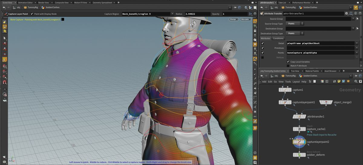Image resolution: width=363 pixels, height=165 pixels.
Task: Open the Persp camera view dropdown
Action: 234,19
